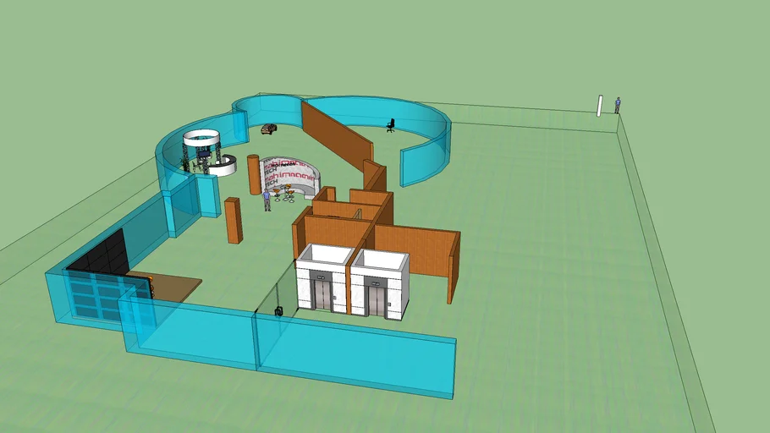
Task: Select the orange wall right of the elevators
Action: (413, 252)
